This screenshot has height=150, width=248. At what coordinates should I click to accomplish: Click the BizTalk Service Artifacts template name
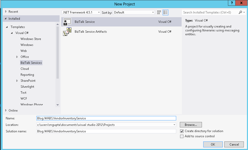[x=91, y=32]
